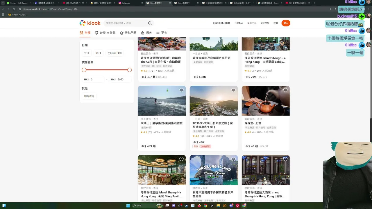
Task: Select the 全部 category tab
Action: 85,33
